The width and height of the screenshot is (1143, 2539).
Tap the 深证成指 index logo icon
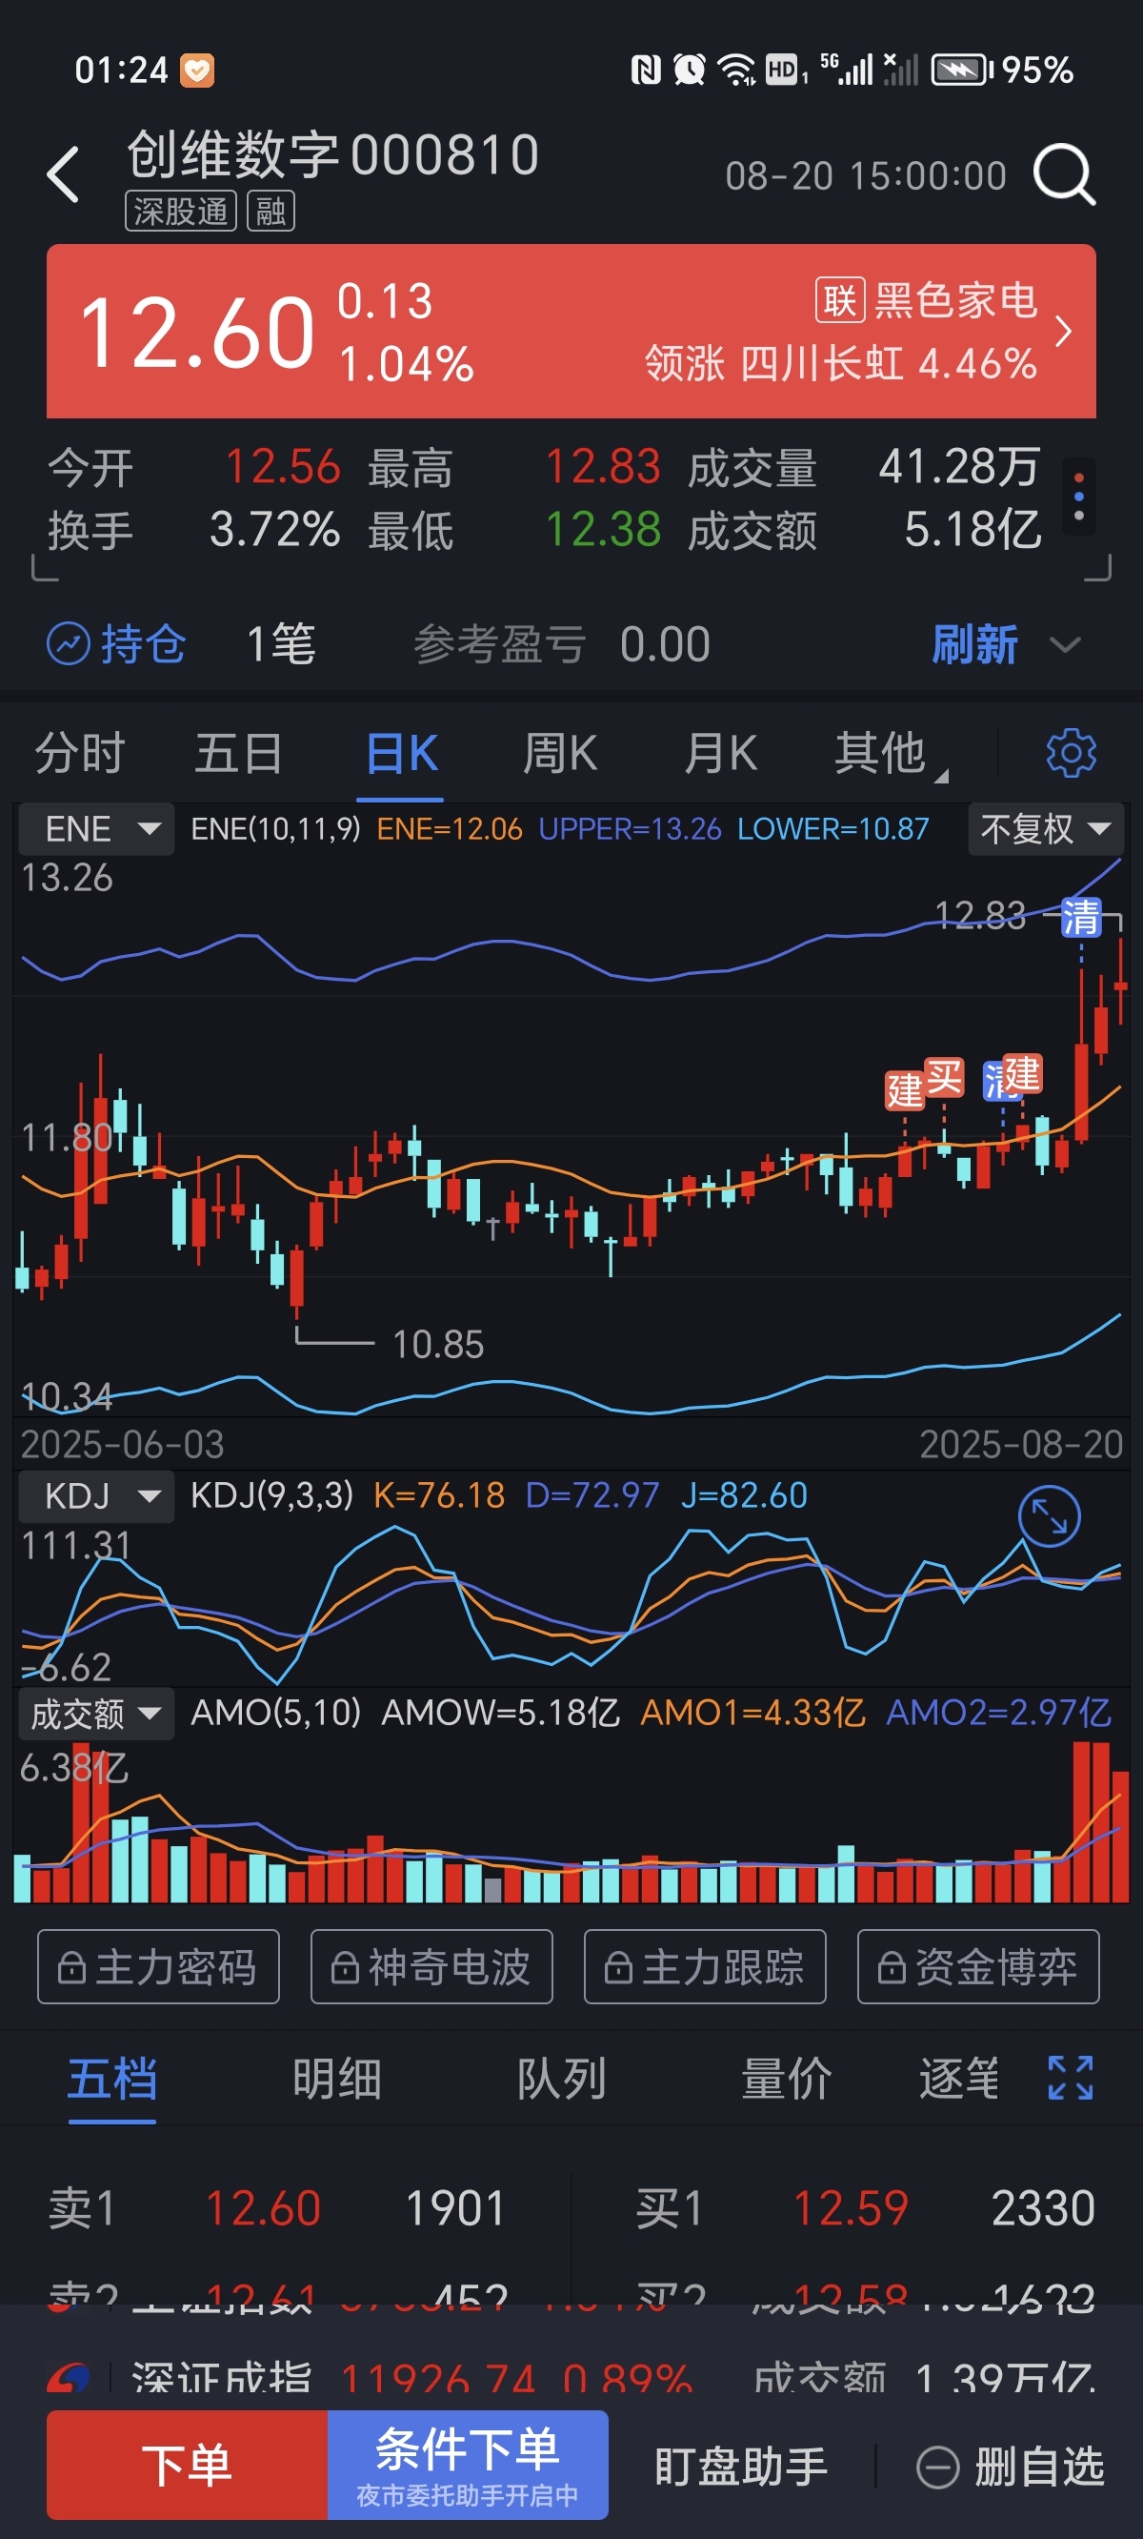(70, 2378)
